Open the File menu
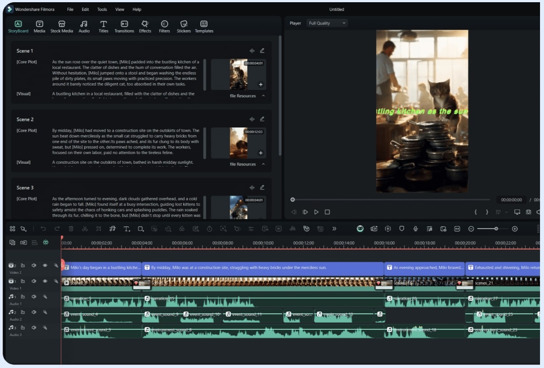 70,9
